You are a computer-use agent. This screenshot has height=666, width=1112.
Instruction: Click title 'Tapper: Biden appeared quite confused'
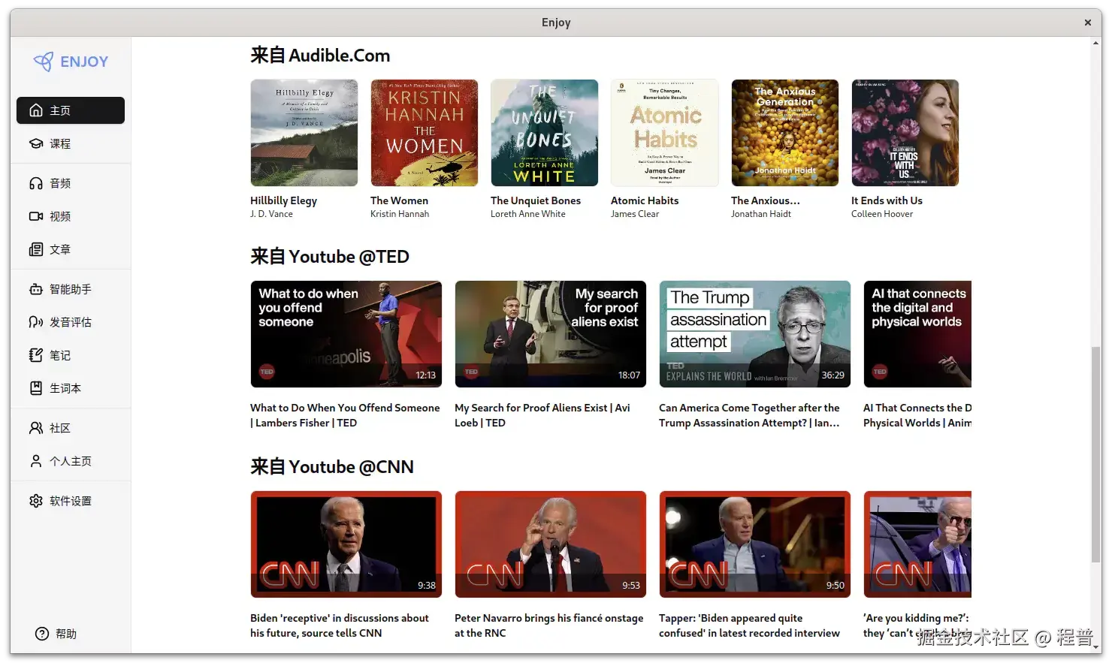click(x=749, y=625)
